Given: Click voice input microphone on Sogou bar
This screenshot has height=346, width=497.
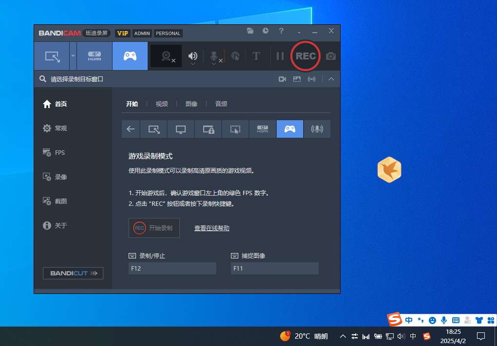Looking at the screenshot, I should pyautogui.click(x=444, y=320).
